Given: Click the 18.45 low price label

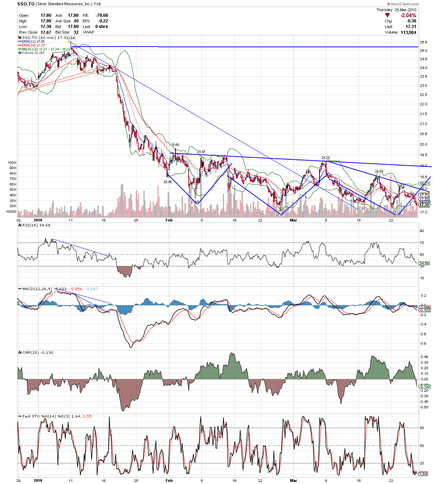Looking at the screenshot, I should [168, 182].
